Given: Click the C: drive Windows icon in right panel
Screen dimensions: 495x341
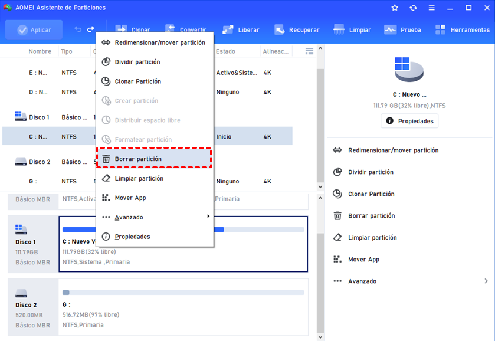Looking at the screenshot, I should point(409,70).
